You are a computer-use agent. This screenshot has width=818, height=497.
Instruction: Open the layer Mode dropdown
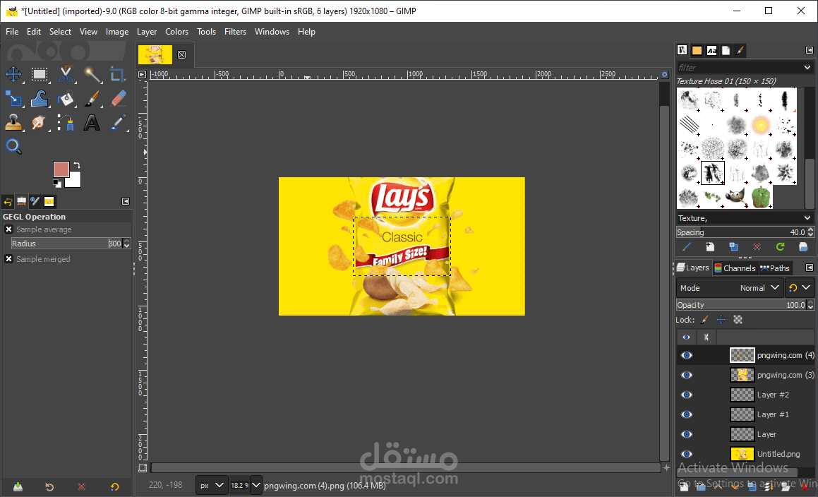[x=730, y=287]
